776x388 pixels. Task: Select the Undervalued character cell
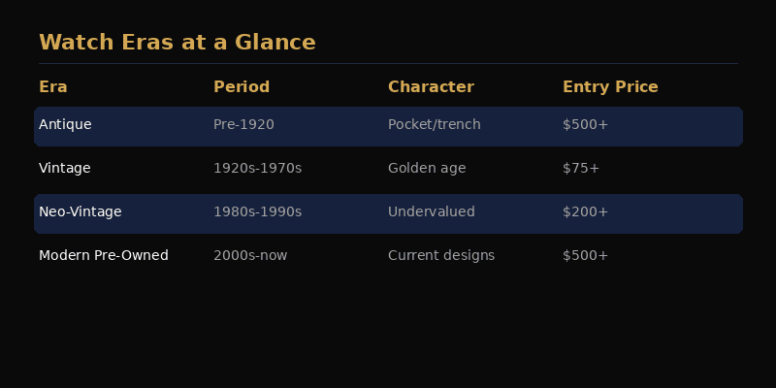click(x=431, y=211)
